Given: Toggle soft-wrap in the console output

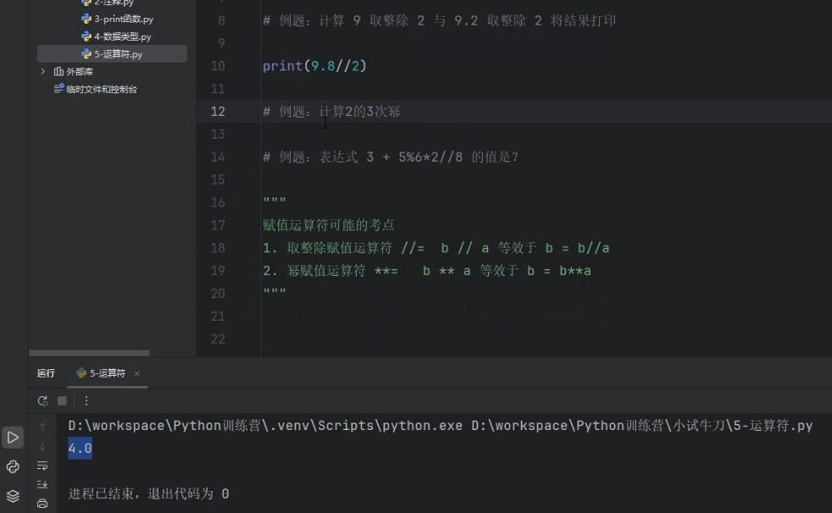Looking at the screenshot, I should pyautogui.click(x=42, y=466).
